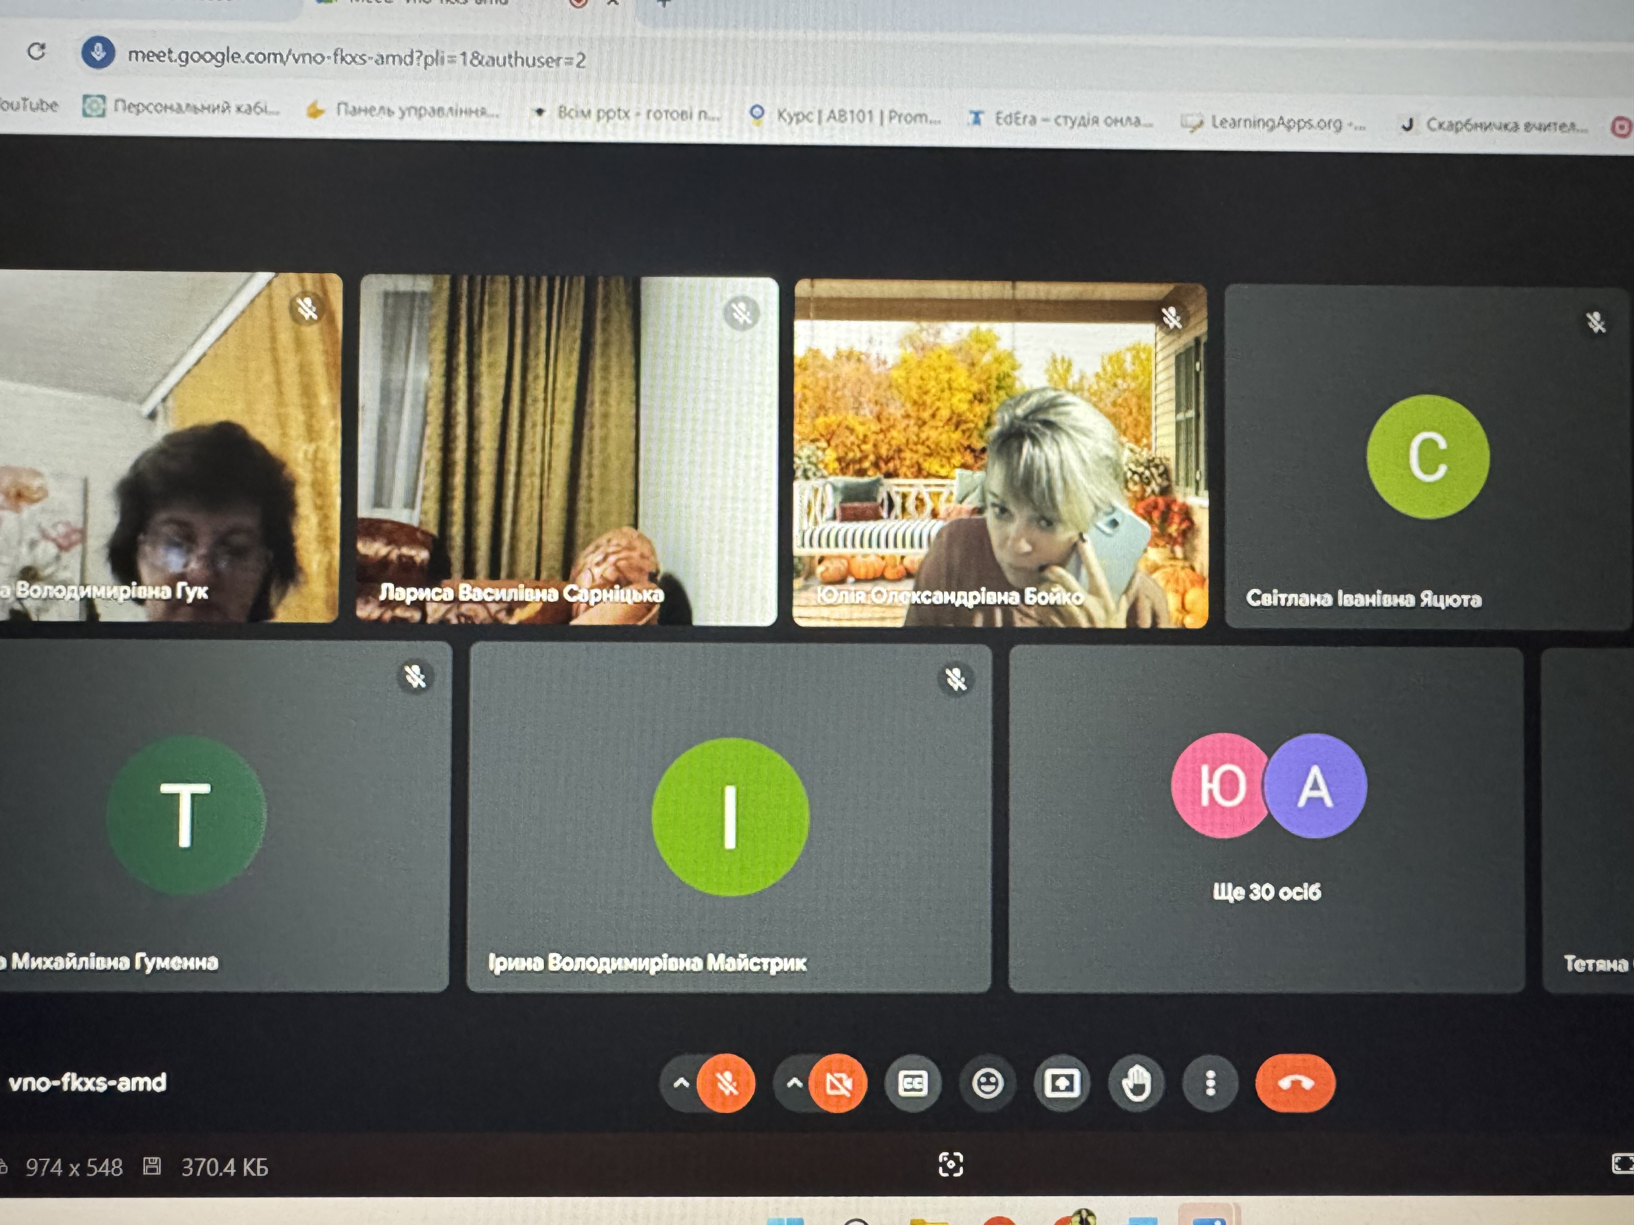Click the name label Юлія Олександрівна Бойко

pyautogui.click(x=950, y=596)
